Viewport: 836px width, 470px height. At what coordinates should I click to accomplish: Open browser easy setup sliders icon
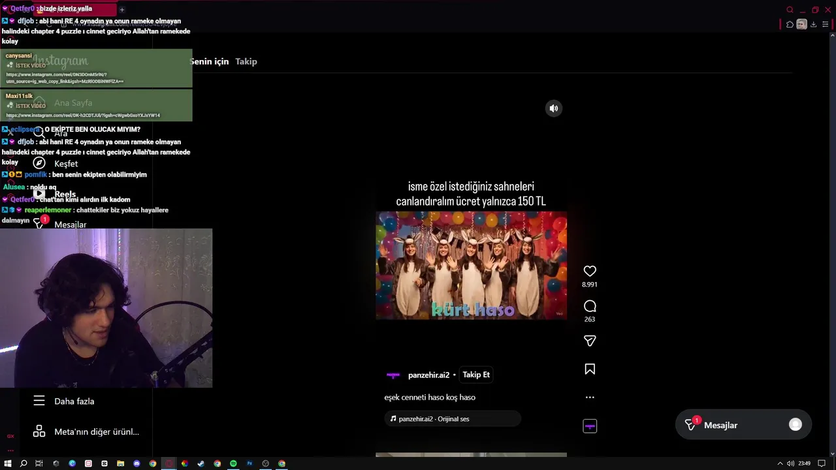point(825,24)
